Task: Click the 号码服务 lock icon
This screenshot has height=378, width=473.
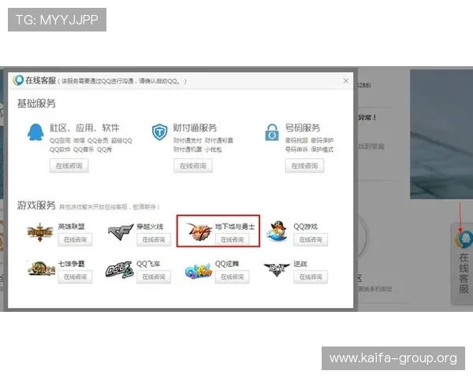Action: point(272,132)
